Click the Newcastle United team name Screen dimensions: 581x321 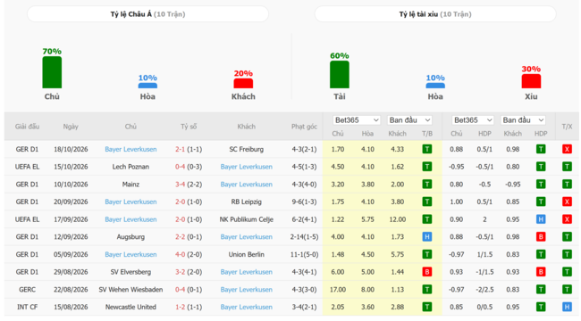[131, 307]
